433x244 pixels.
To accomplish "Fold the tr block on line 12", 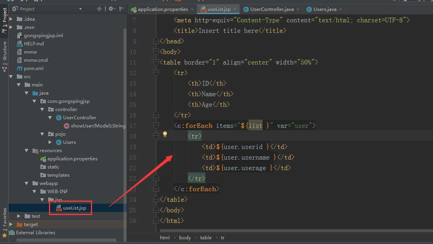I will click(156, 73).
